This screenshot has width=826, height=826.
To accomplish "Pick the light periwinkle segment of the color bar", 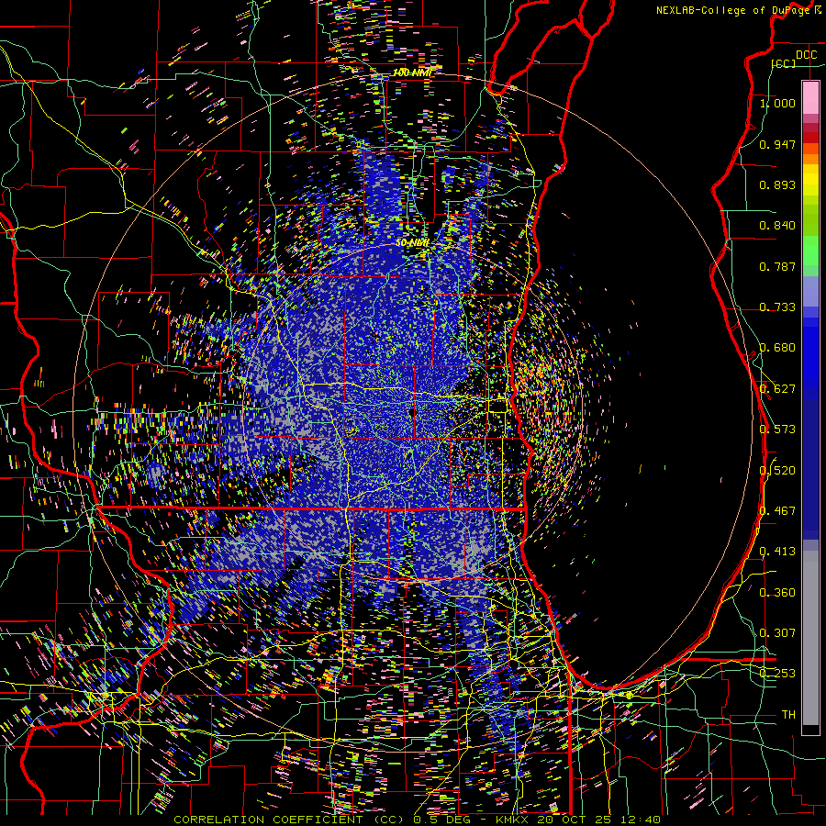I will [x=810, y=291].
